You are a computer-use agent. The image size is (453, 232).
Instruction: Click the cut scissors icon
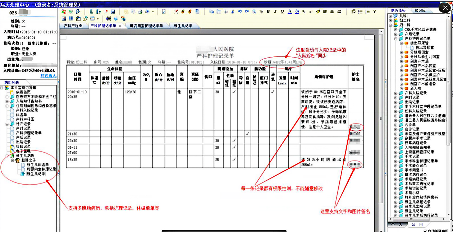233,11
